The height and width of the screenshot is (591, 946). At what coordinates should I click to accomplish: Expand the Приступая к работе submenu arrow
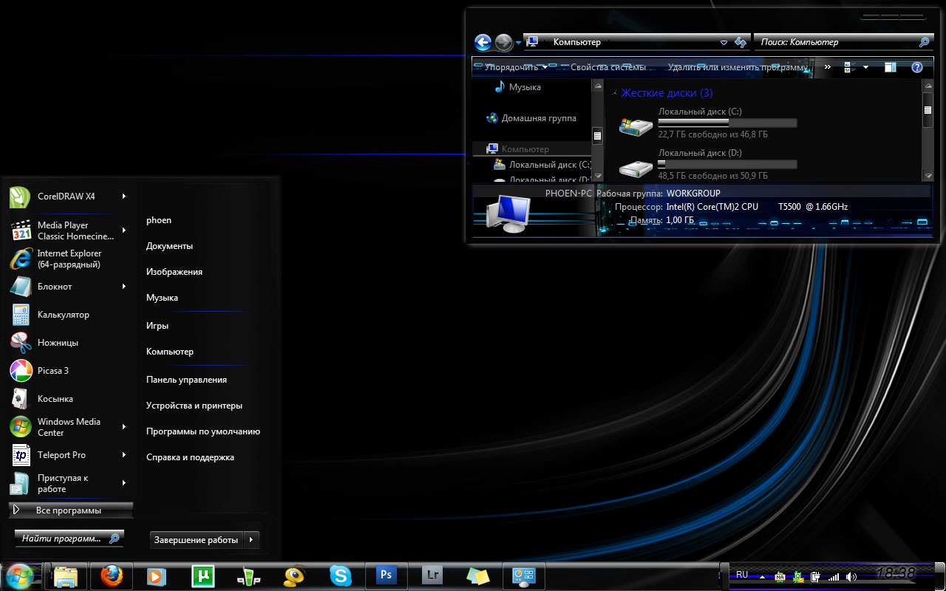124,483
